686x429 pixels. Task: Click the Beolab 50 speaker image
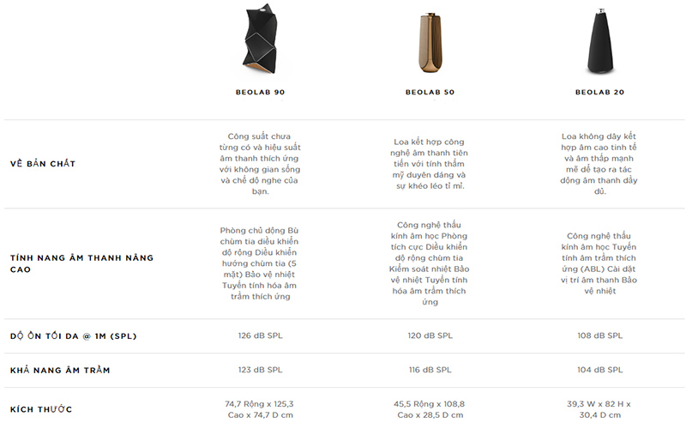click(430, 44)
